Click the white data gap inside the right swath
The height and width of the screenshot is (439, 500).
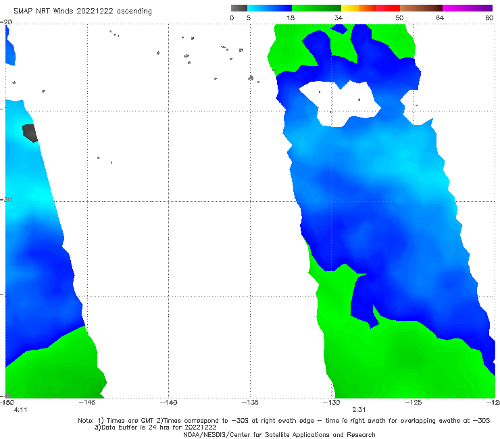pos(340,103)
